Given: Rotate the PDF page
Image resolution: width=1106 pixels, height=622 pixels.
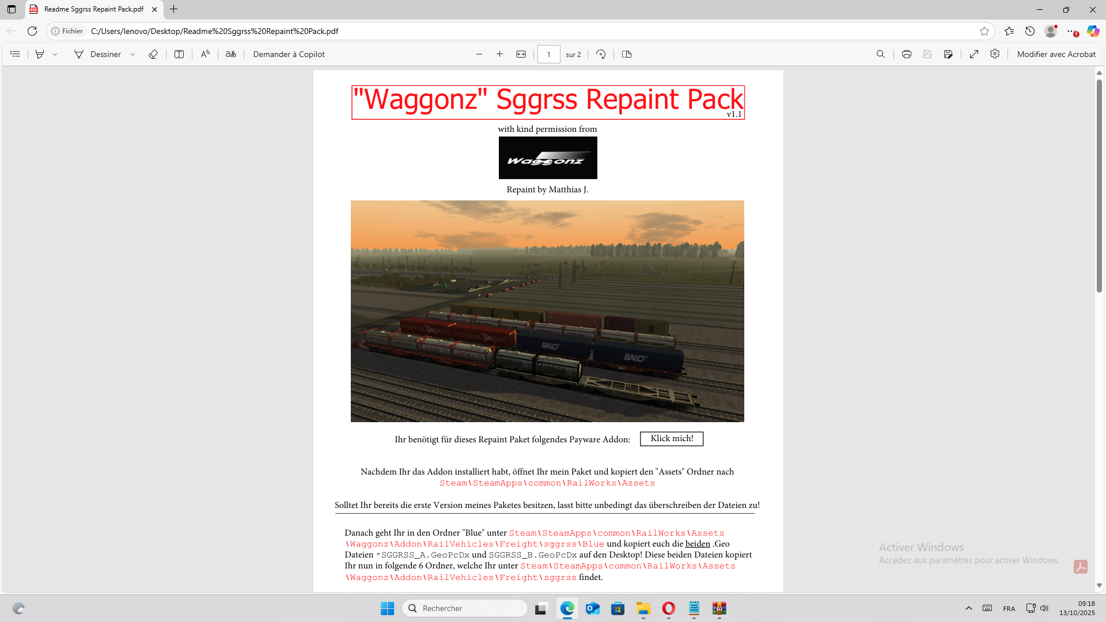Looking at the screenshot, I should [x=601, y=54].
